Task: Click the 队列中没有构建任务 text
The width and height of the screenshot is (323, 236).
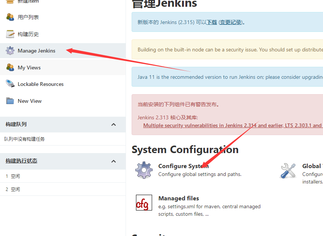Action: pos(24,139)
